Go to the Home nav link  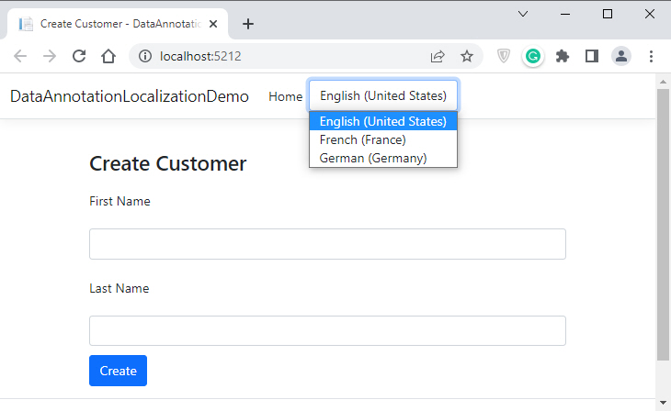tap(286, 96)
